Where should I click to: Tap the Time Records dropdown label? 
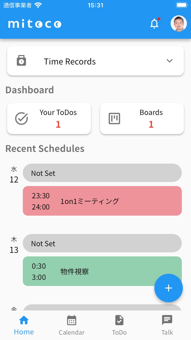(x=70, y=61)
